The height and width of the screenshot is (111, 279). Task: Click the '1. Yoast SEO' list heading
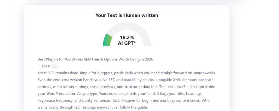[x=48, y=66]
